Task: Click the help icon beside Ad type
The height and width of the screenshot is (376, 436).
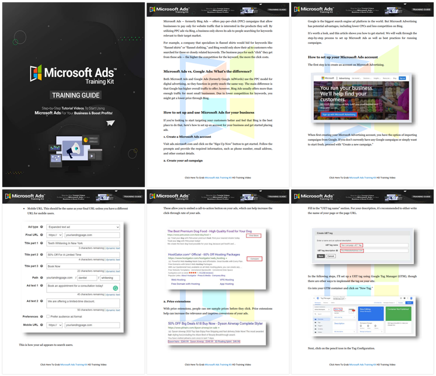Action: pos(42,226)
